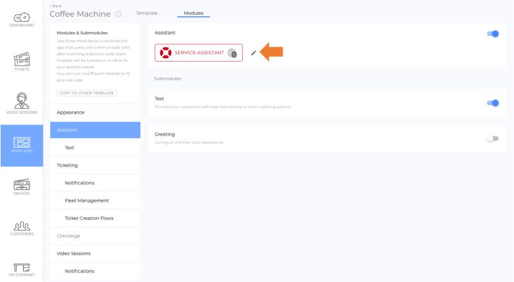
Task: Open the Dashboard sidebar icon
Action: coord(22,20)
